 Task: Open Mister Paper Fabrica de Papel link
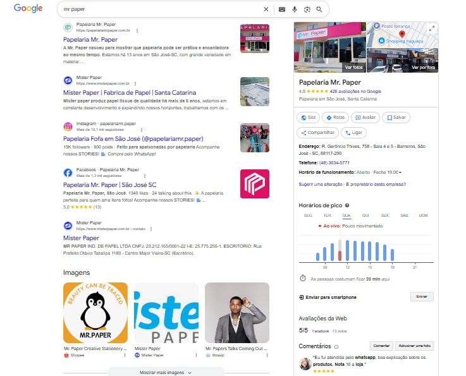tap(130, 93)
